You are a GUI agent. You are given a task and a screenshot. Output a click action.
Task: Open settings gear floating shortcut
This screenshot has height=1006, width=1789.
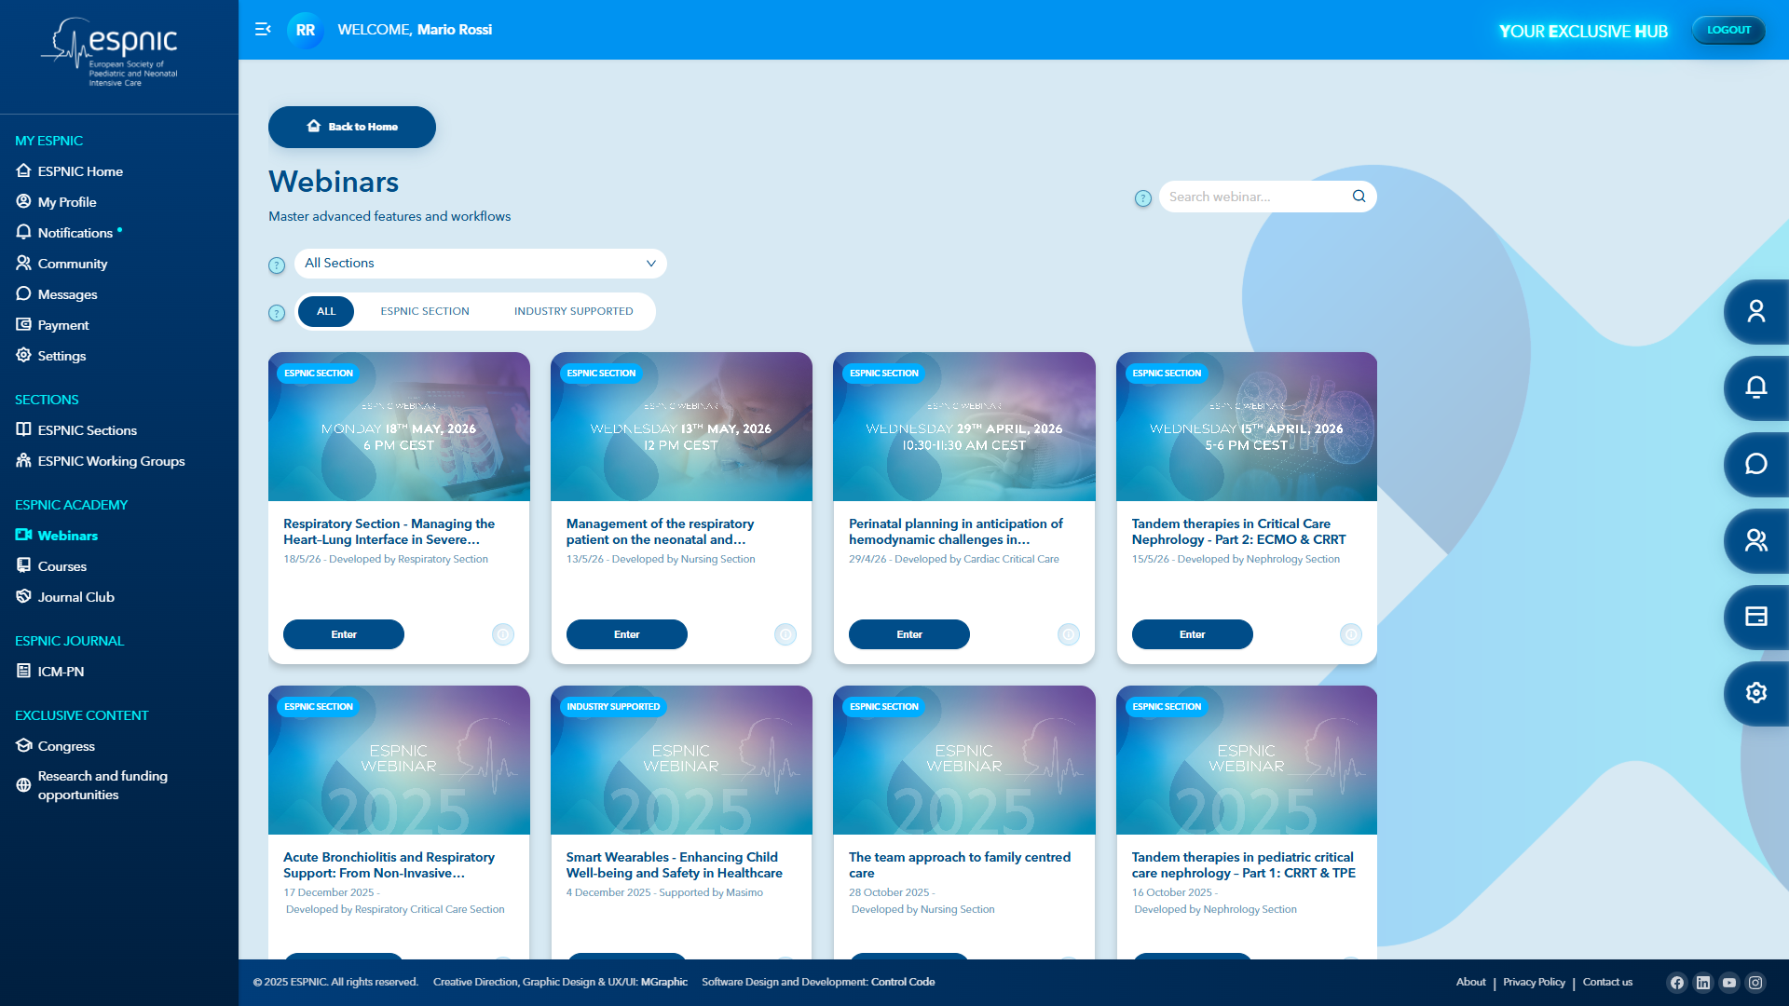point(1756,693)
